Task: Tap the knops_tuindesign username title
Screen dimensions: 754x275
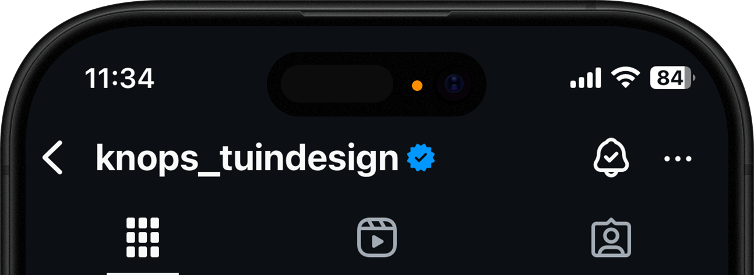Action: point(247,158)
